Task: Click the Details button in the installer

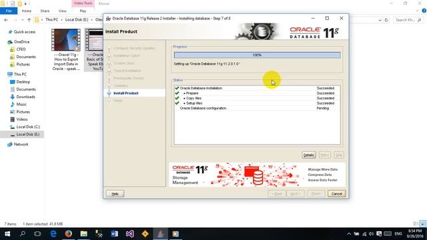Action: tap(308, 155)
